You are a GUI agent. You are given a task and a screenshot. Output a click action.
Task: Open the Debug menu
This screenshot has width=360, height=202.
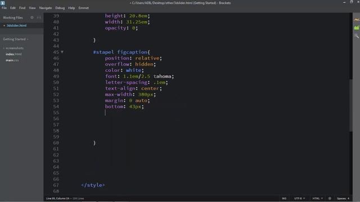60,8
